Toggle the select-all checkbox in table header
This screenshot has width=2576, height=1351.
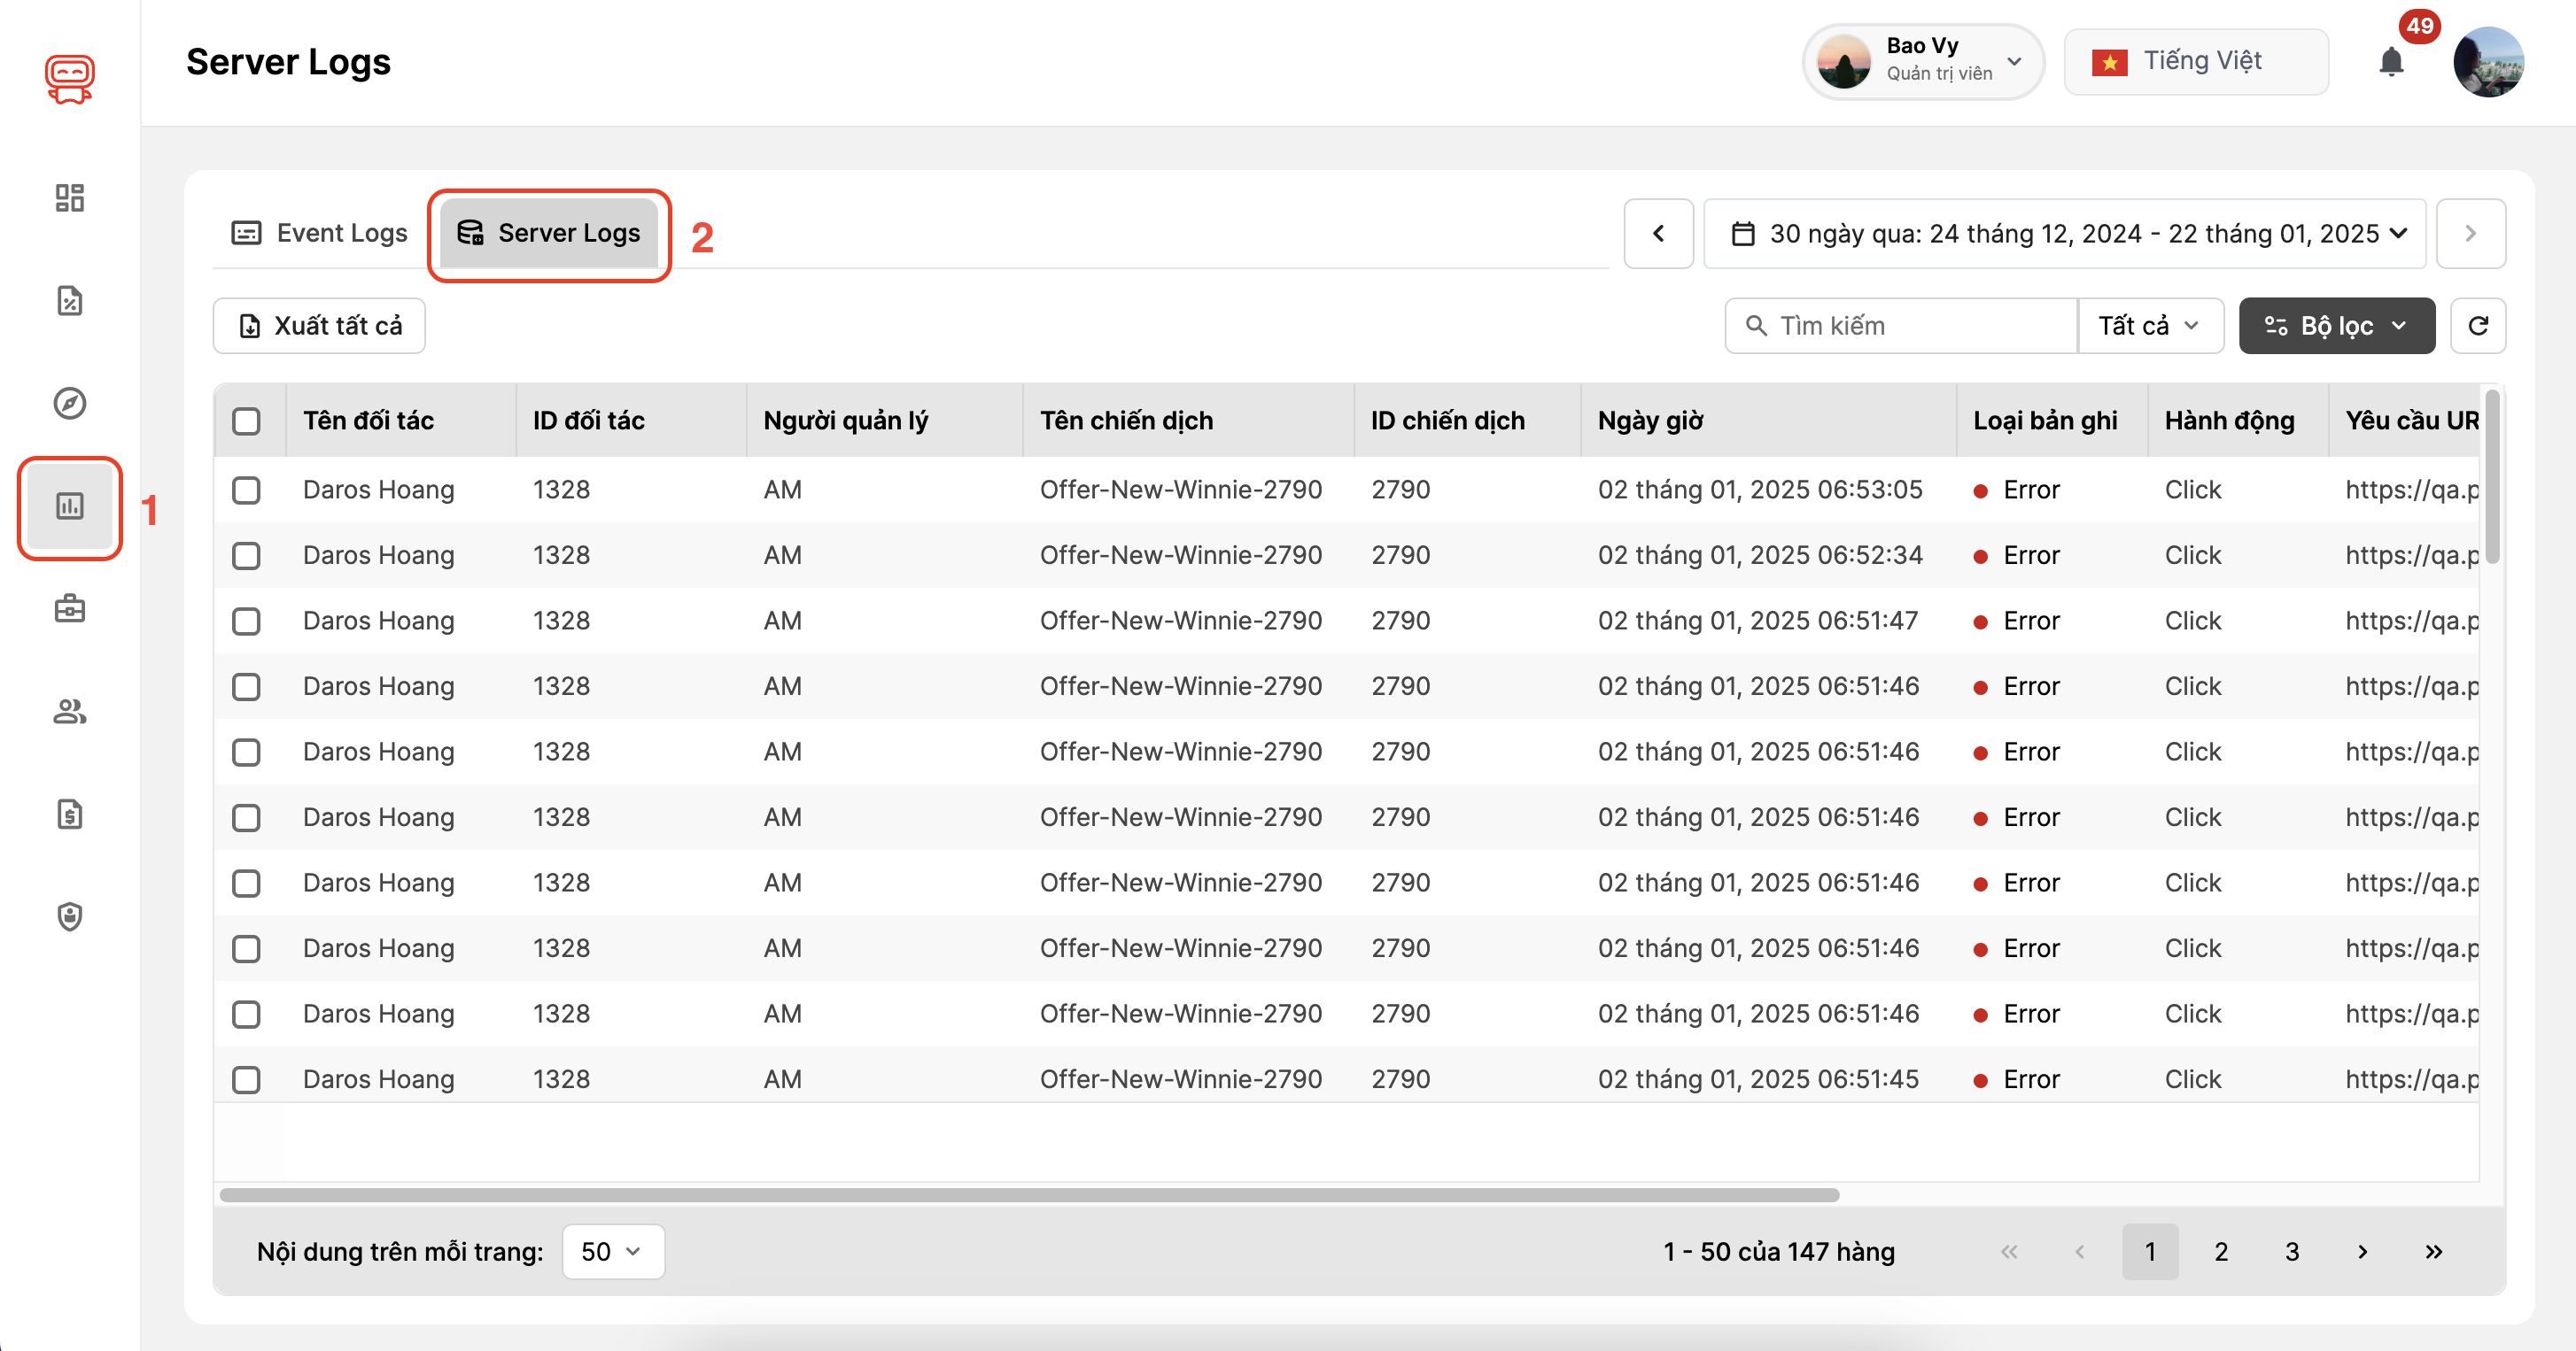tap(246, 421)
